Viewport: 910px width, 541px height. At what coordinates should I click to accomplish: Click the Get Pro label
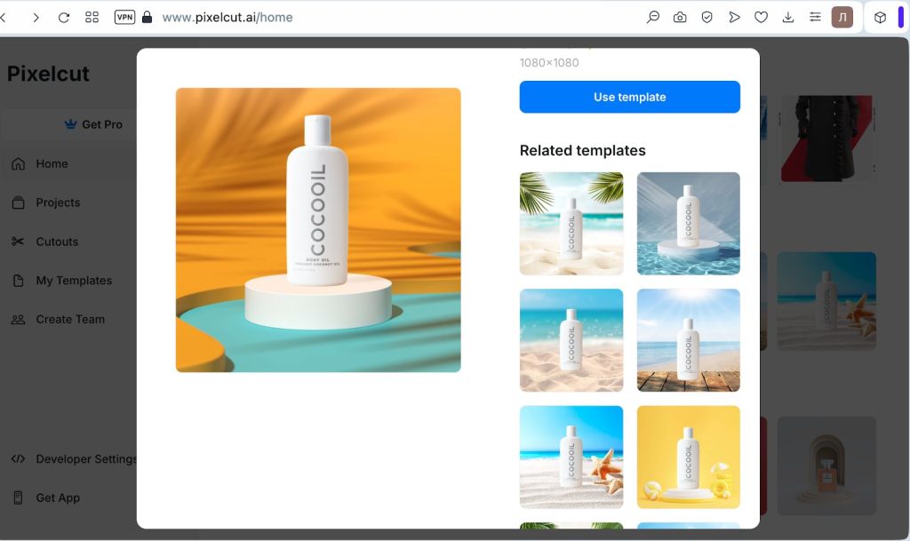click(102, 124)
